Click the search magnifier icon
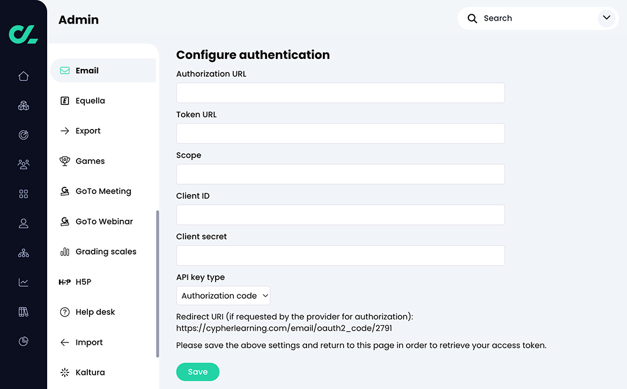Viewport: 627px width, 389px height. [x=472, y=18]
